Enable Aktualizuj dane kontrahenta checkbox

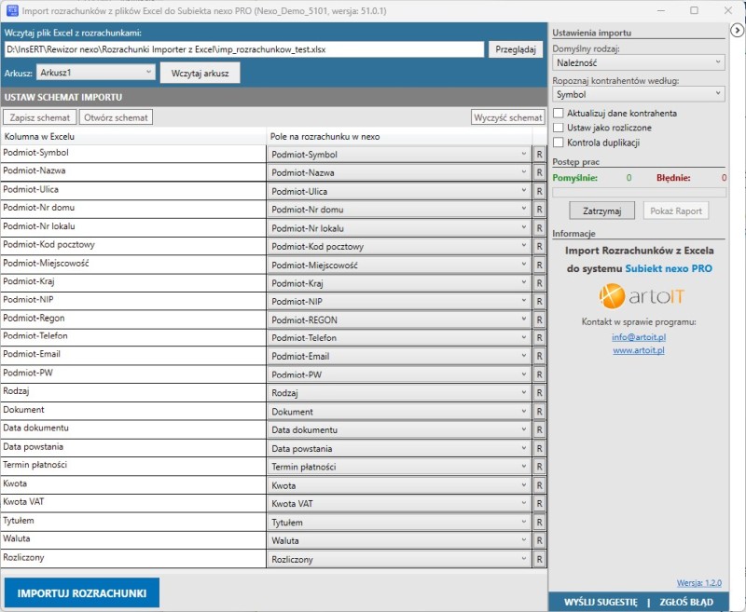click(x=559, y=113)
